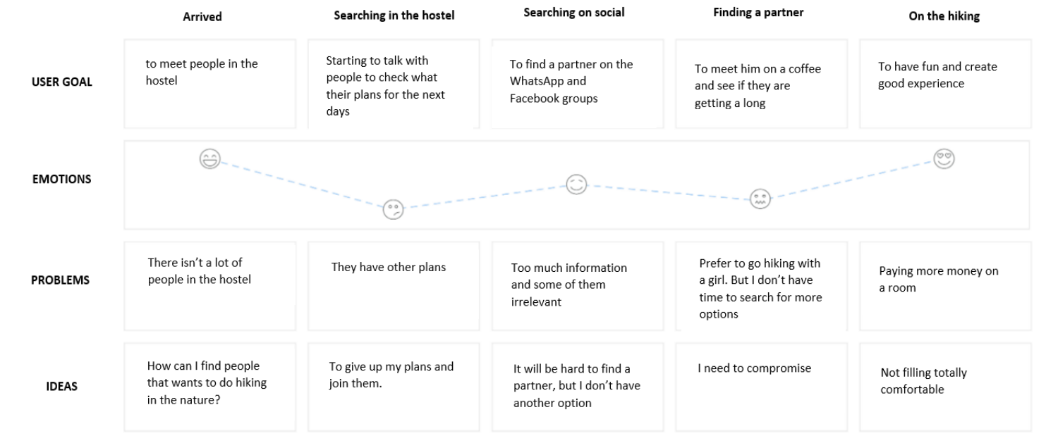1046x443 pixels.
Task: Click the worried emoji under Finding a partner
Action: [760, 199]
